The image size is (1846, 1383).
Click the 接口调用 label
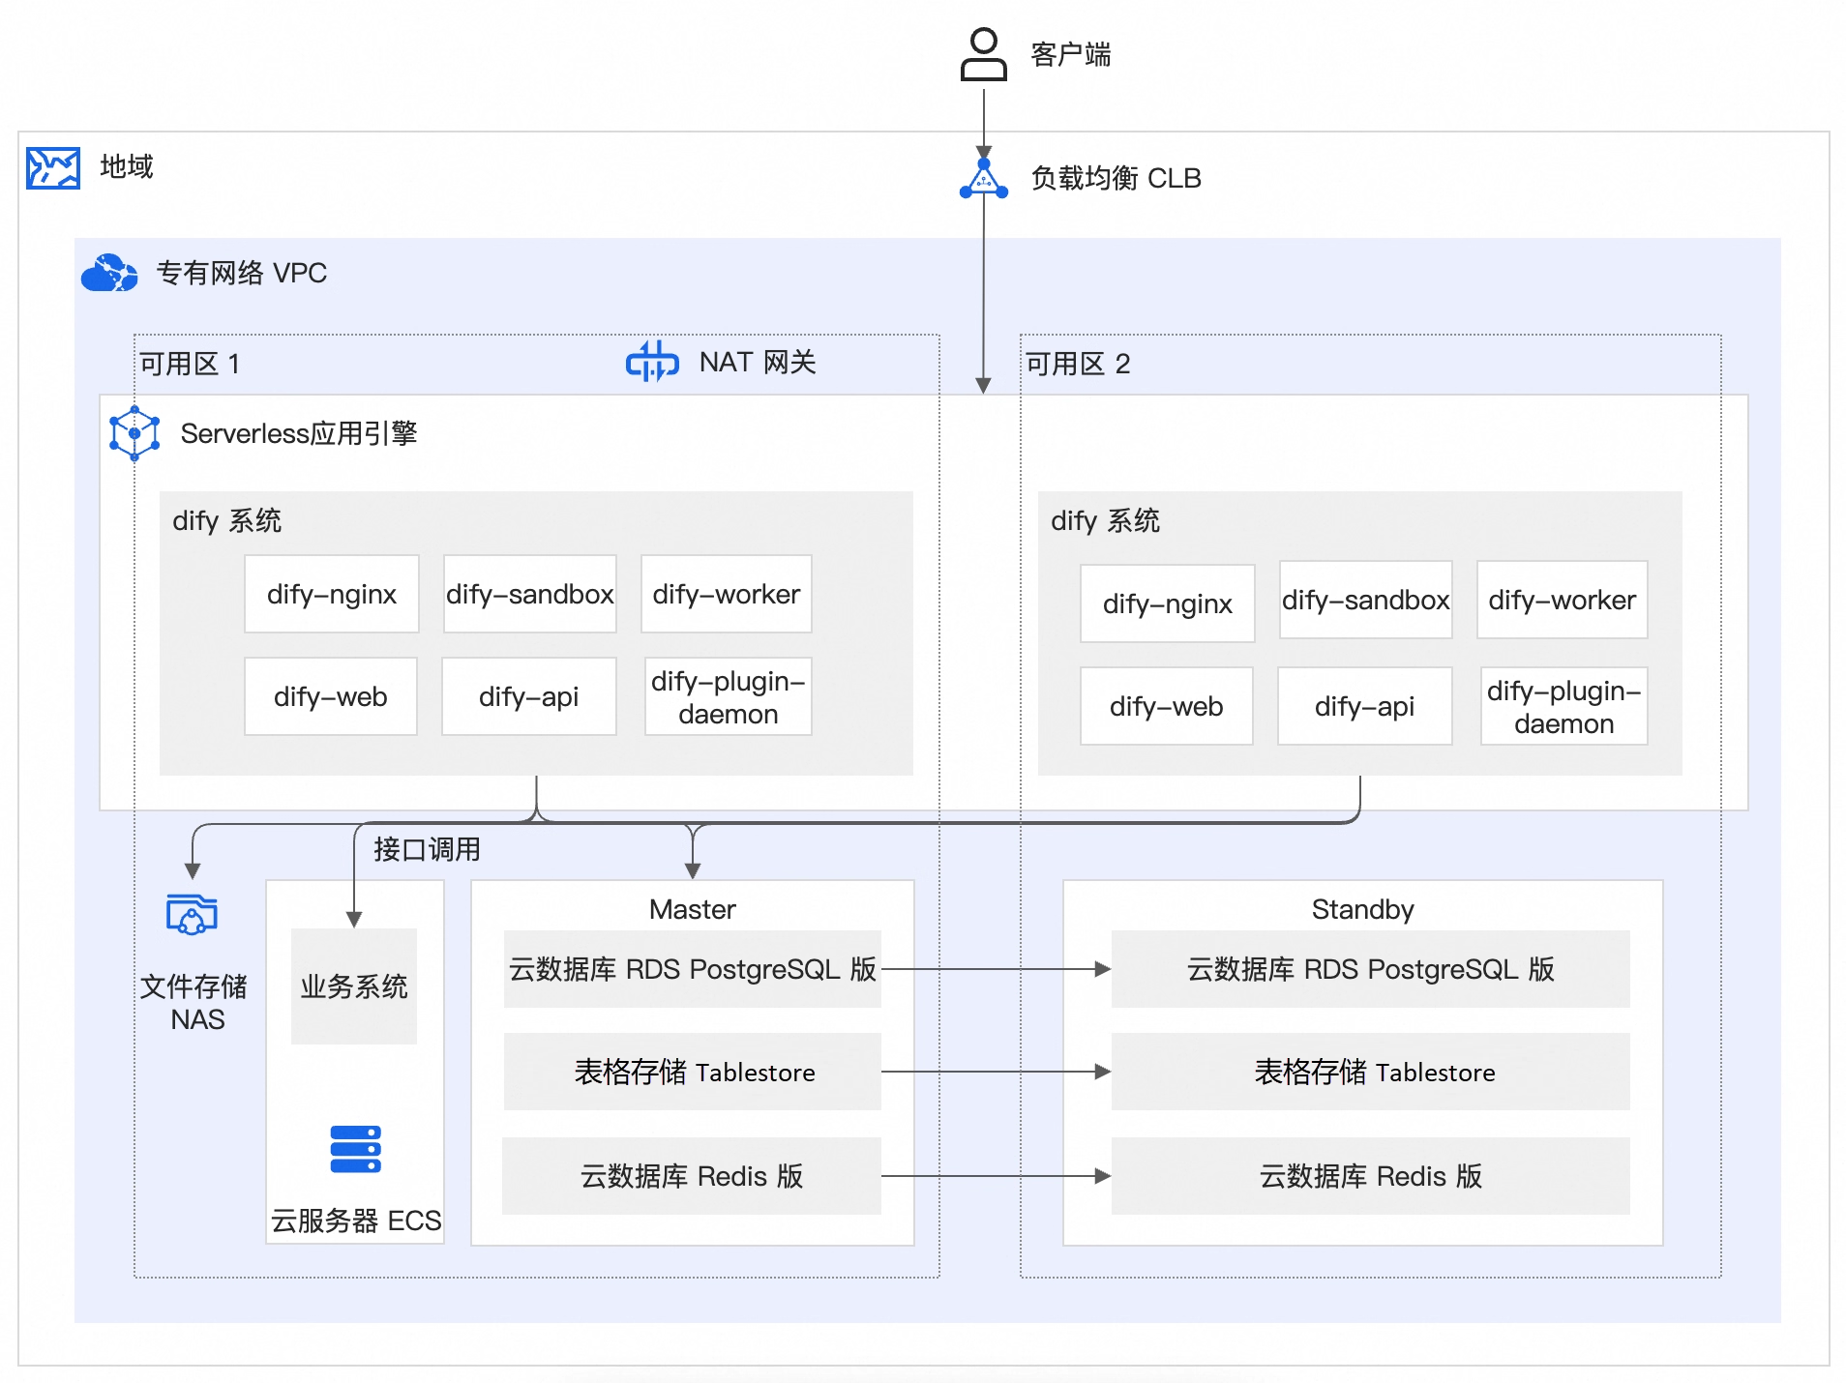[x=428, y=849]
